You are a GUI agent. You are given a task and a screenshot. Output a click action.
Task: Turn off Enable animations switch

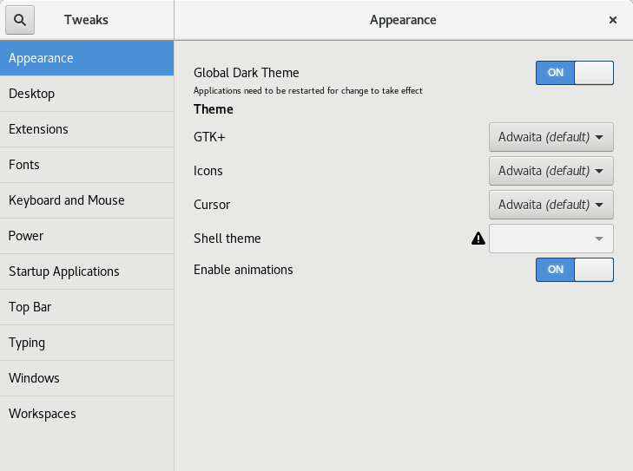[x=574, y=270]
